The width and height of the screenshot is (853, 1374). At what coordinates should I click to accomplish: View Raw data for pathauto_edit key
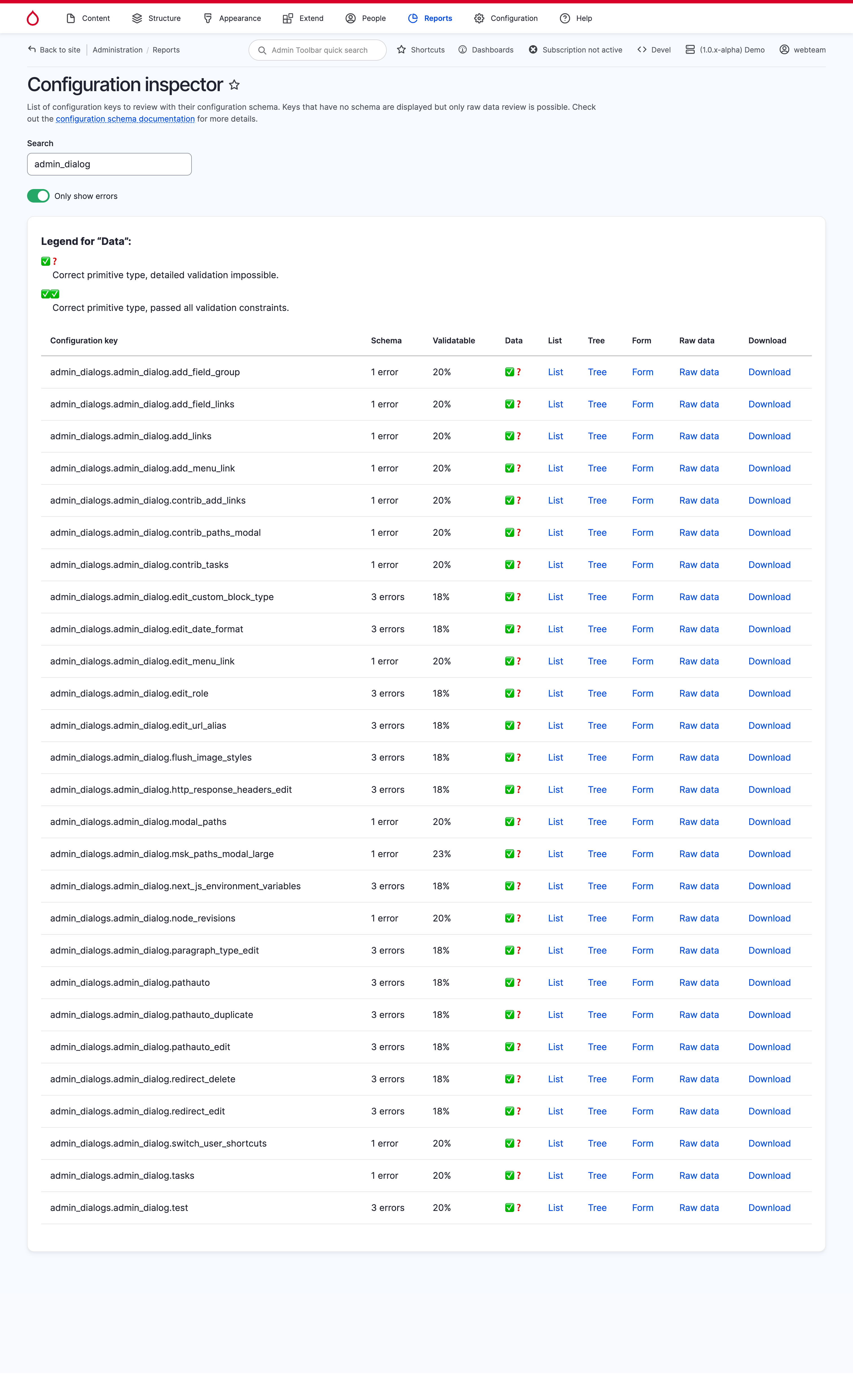point(698,1047)
